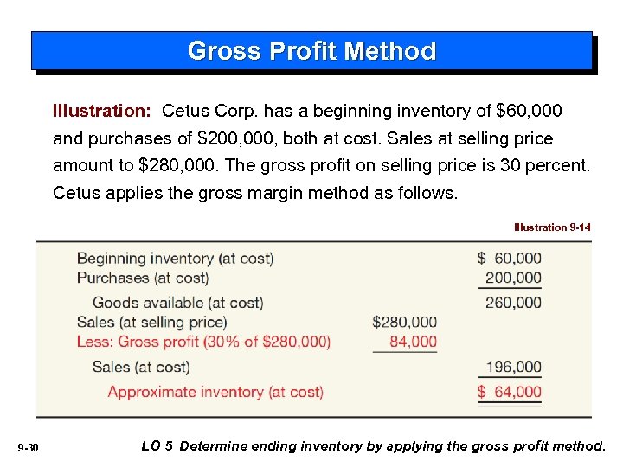
Task: Select the $280,000 sales figure in table
Action: tap(405, 322)
